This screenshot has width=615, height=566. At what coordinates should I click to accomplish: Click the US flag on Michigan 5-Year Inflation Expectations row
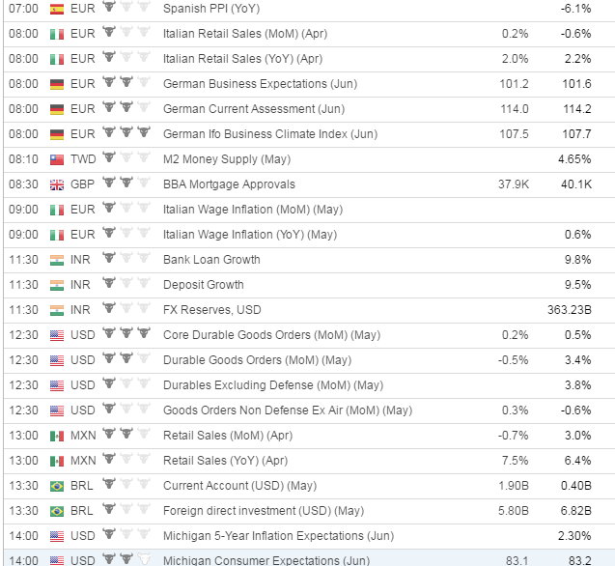57,537
